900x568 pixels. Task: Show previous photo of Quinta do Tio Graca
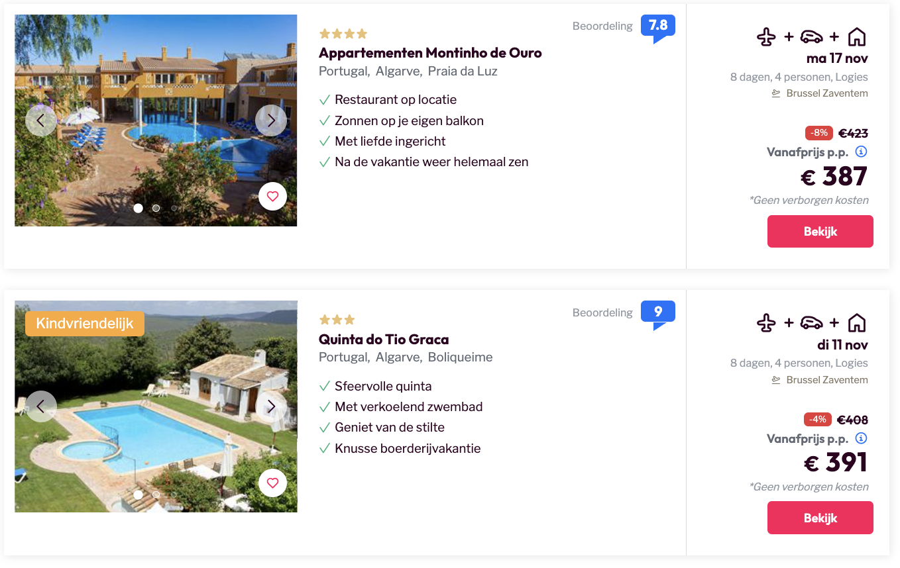[x=41, y=406]
